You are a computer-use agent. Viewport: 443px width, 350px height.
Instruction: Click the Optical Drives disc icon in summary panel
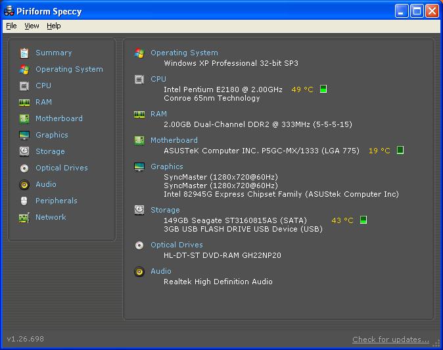pos(139,245)
